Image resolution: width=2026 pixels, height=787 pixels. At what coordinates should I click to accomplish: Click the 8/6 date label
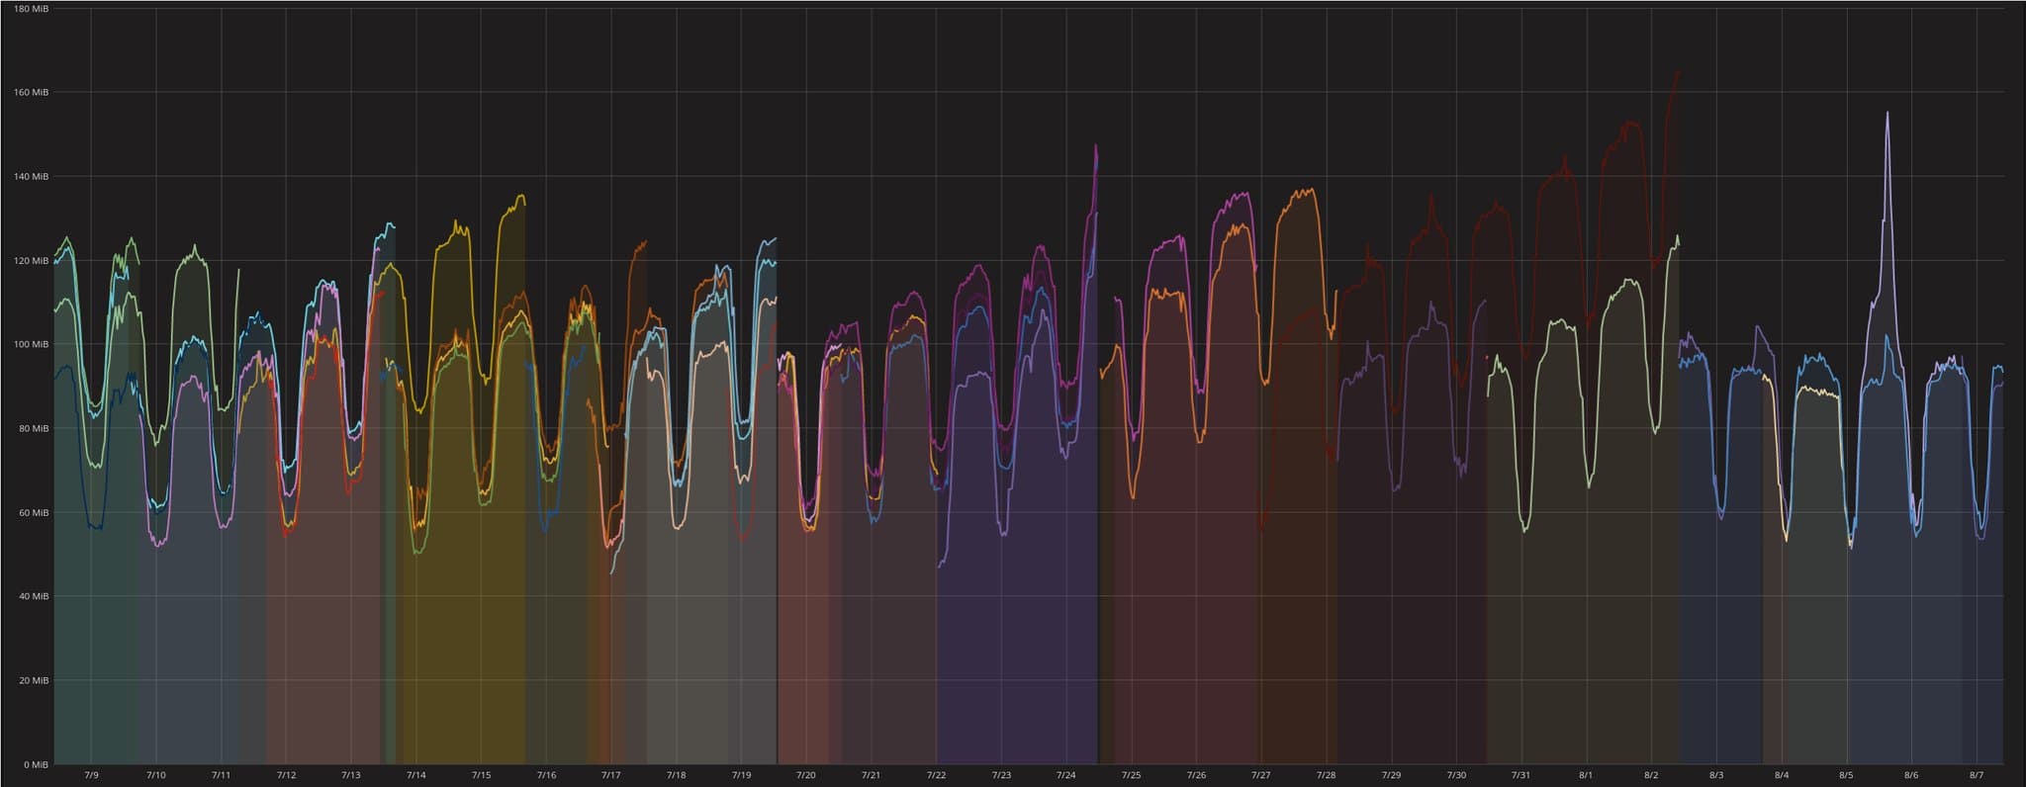coord(1911,775)
